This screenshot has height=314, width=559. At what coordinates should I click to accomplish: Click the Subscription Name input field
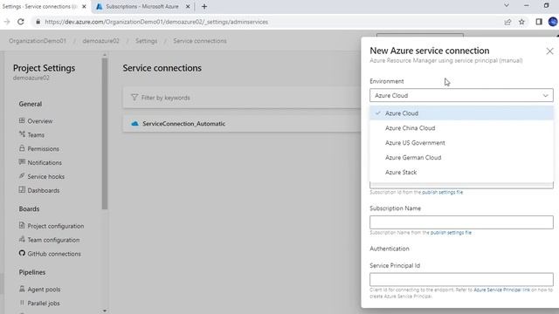461,222
